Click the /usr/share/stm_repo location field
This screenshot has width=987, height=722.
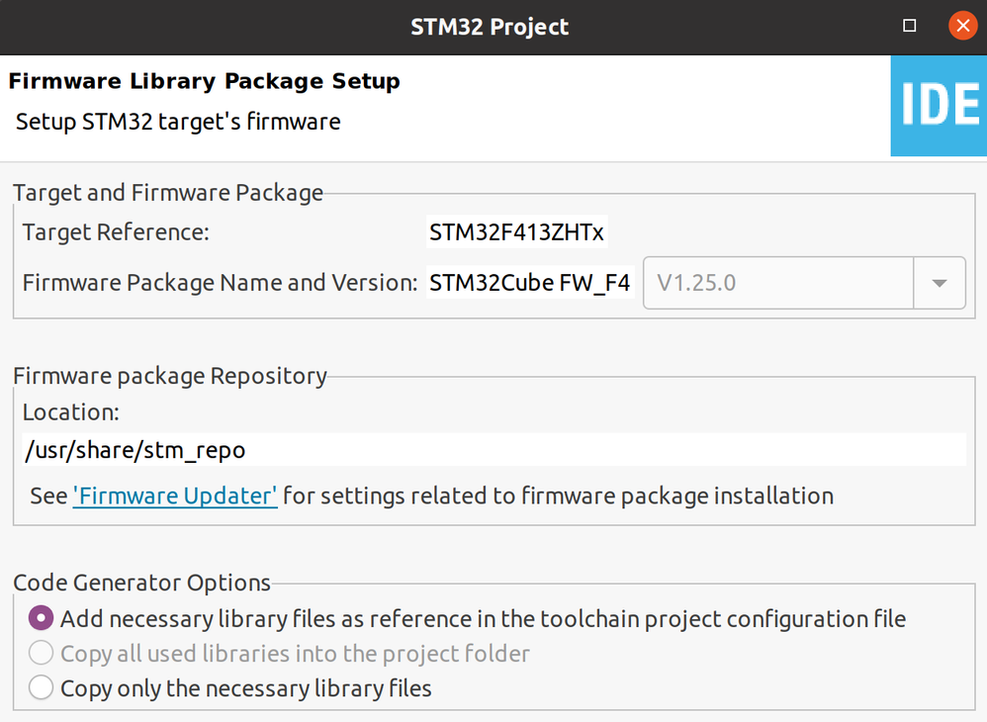493,451
